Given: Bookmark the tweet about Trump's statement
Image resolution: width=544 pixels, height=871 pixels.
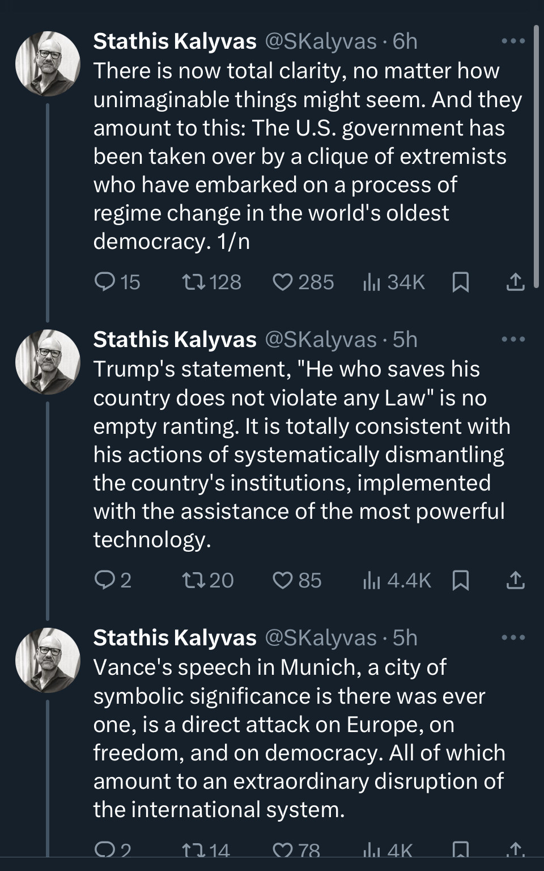Looking at the screenshot, I should click(x=460, y=580).
